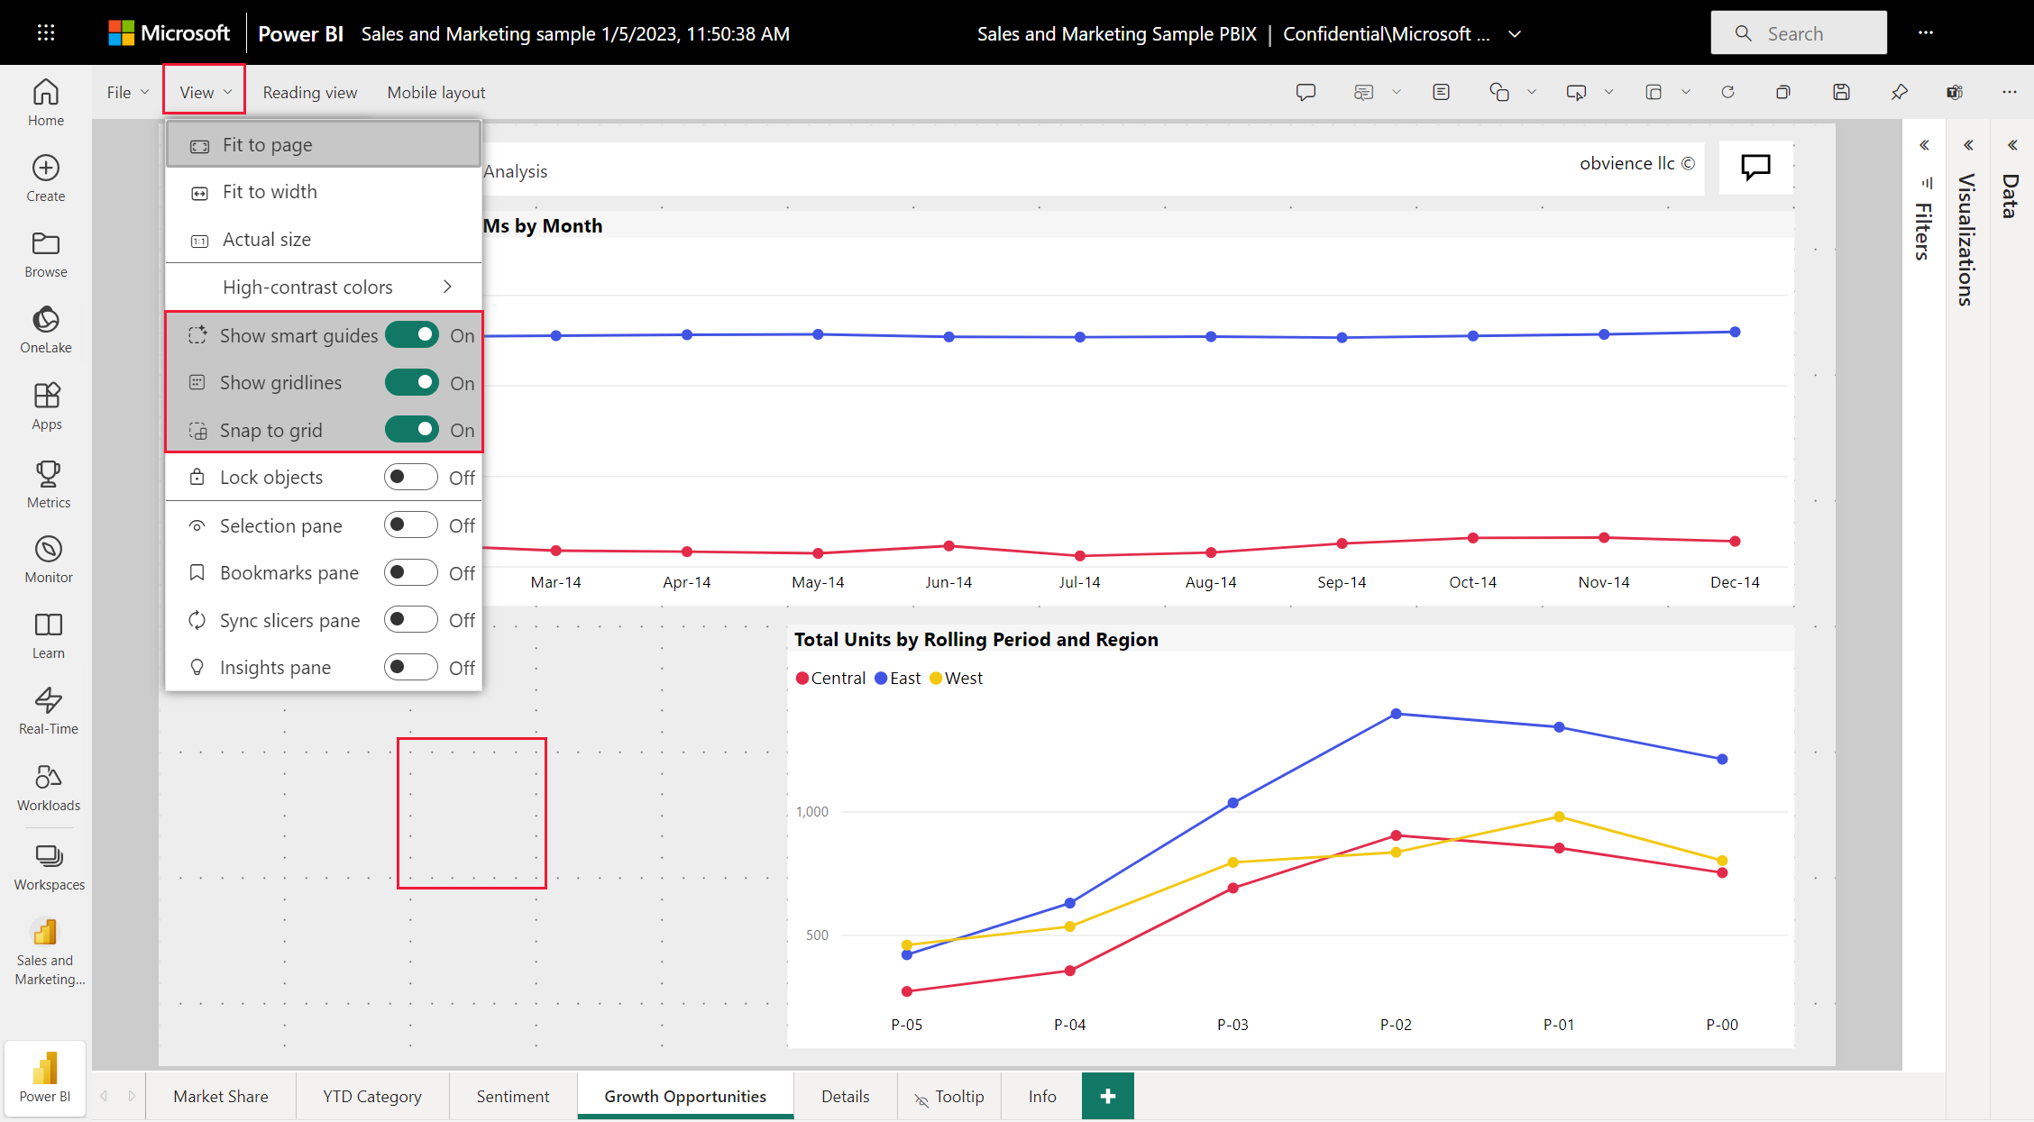Switch to the Sentiment tab
Viewport: 2034px width, 1122px height.
tap(511, 1094)
